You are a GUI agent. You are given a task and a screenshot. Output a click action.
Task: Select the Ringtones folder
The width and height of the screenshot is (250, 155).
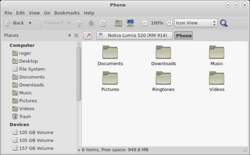click(163, 81)
